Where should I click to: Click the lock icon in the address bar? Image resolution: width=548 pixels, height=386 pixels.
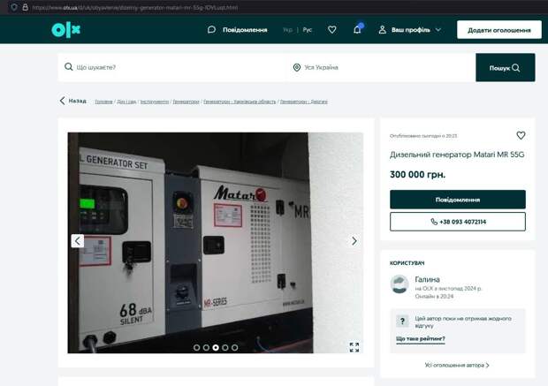coord(25,7)
